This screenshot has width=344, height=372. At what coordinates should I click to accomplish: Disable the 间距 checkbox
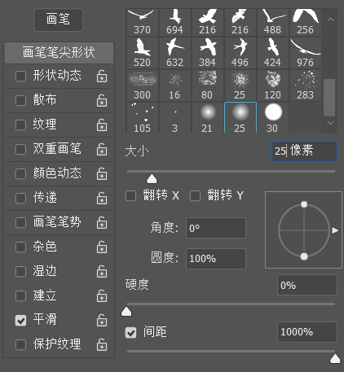click(x=130, y=332)
